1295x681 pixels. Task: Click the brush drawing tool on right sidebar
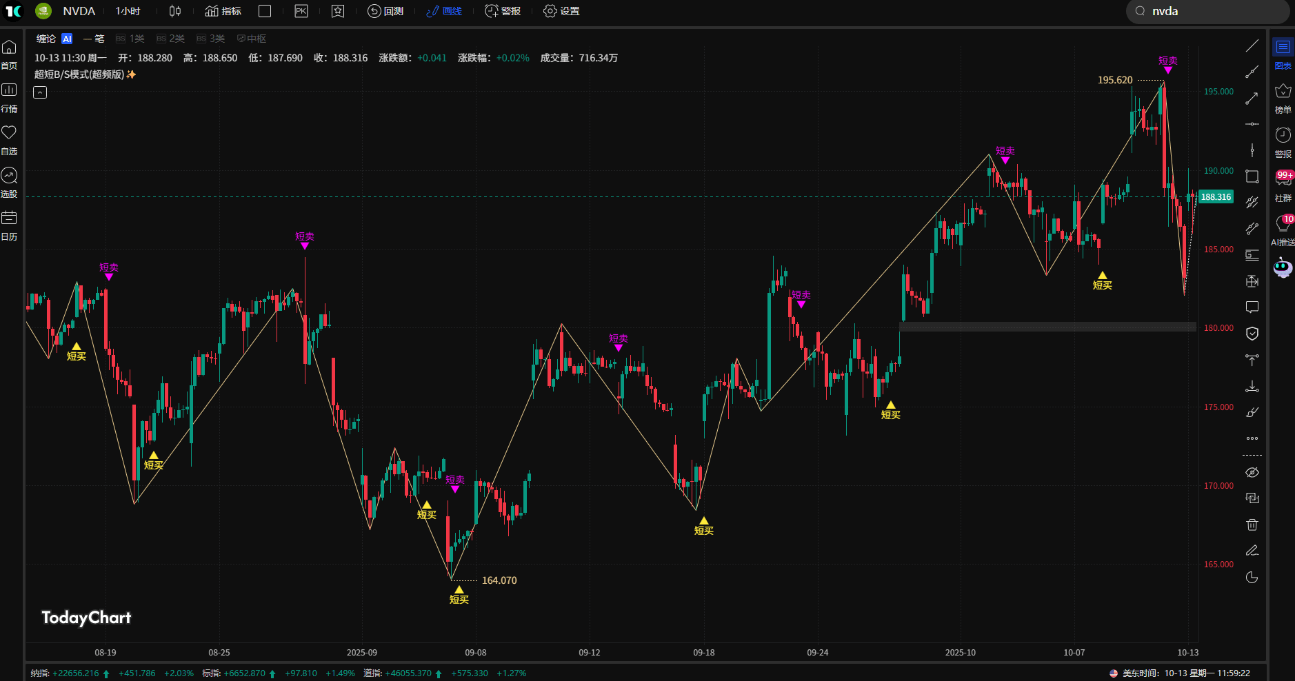click(1252, 411)
